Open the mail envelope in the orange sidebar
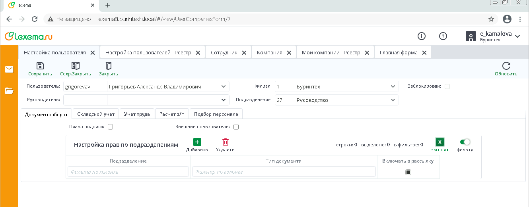 [x=9, y=69]
